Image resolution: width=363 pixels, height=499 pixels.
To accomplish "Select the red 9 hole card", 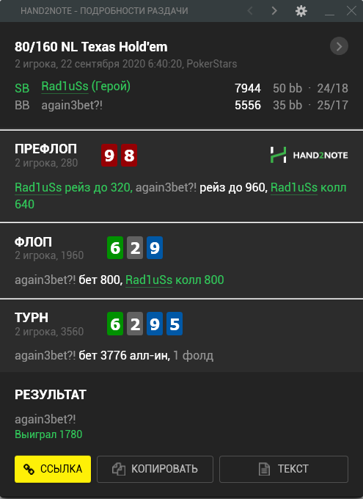I will click(x=109, y=156).
